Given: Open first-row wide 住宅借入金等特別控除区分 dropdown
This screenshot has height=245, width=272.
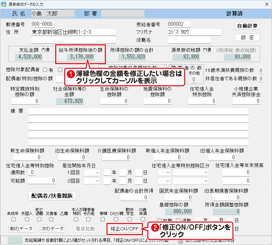Looking at the screenshot, I should point(191,173).
